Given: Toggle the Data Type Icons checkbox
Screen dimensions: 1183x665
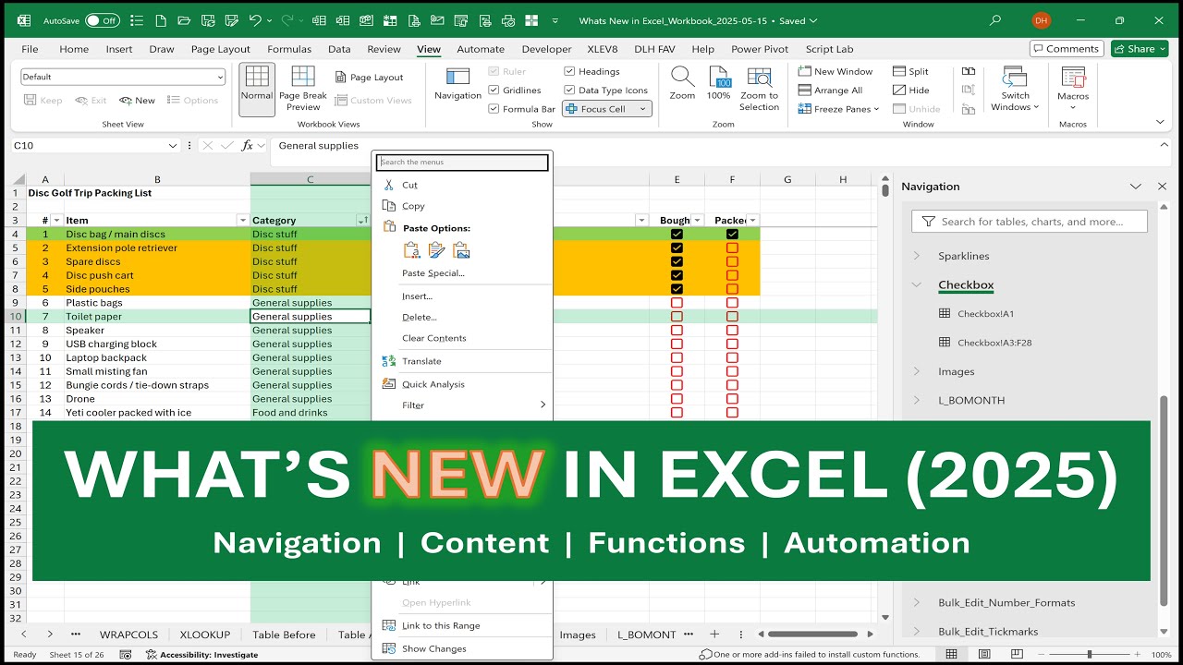Looking at the screenshot, I should tap(569, 91).
